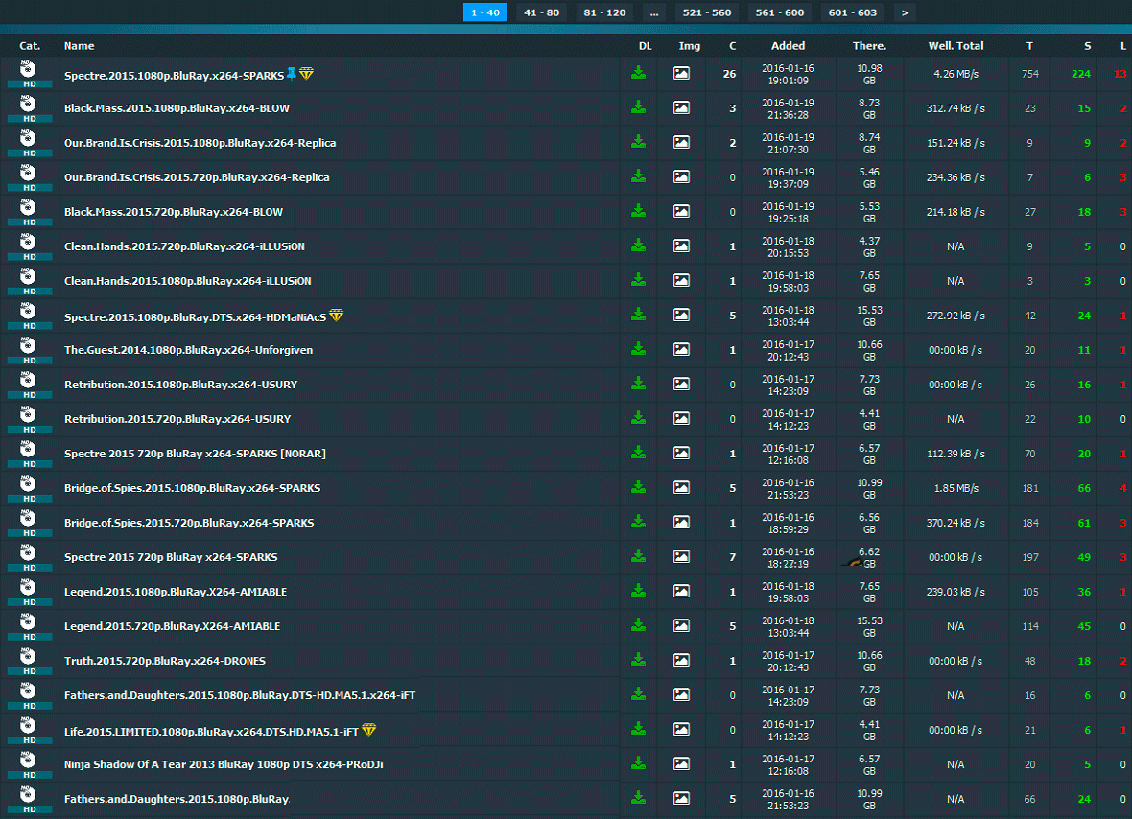This screenshot has width=1132, height=819.
Task: Open image preview for Our.Brand.Is.Crisis 720p
Action: tap(681, 176)
